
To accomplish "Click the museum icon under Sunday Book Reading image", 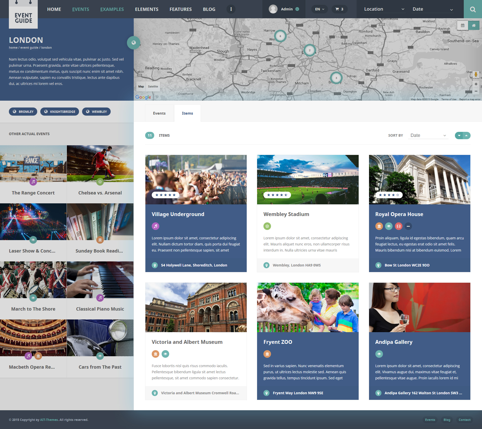I will (x=100, y=240).
